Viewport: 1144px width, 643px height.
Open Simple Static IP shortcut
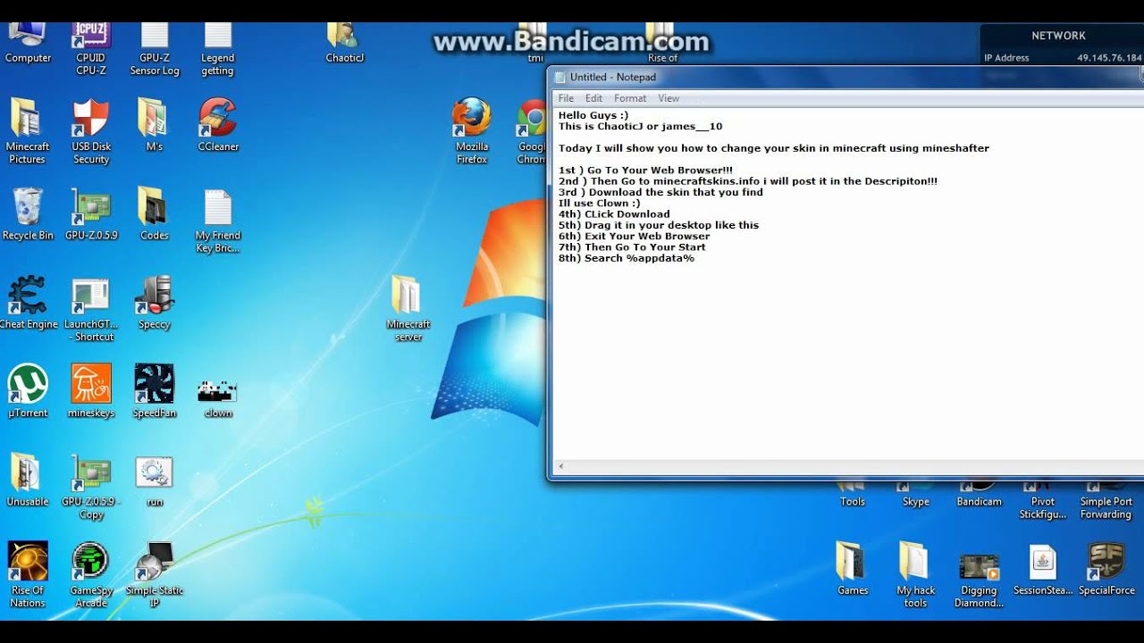pyautogui.click(x=154, y=574)
